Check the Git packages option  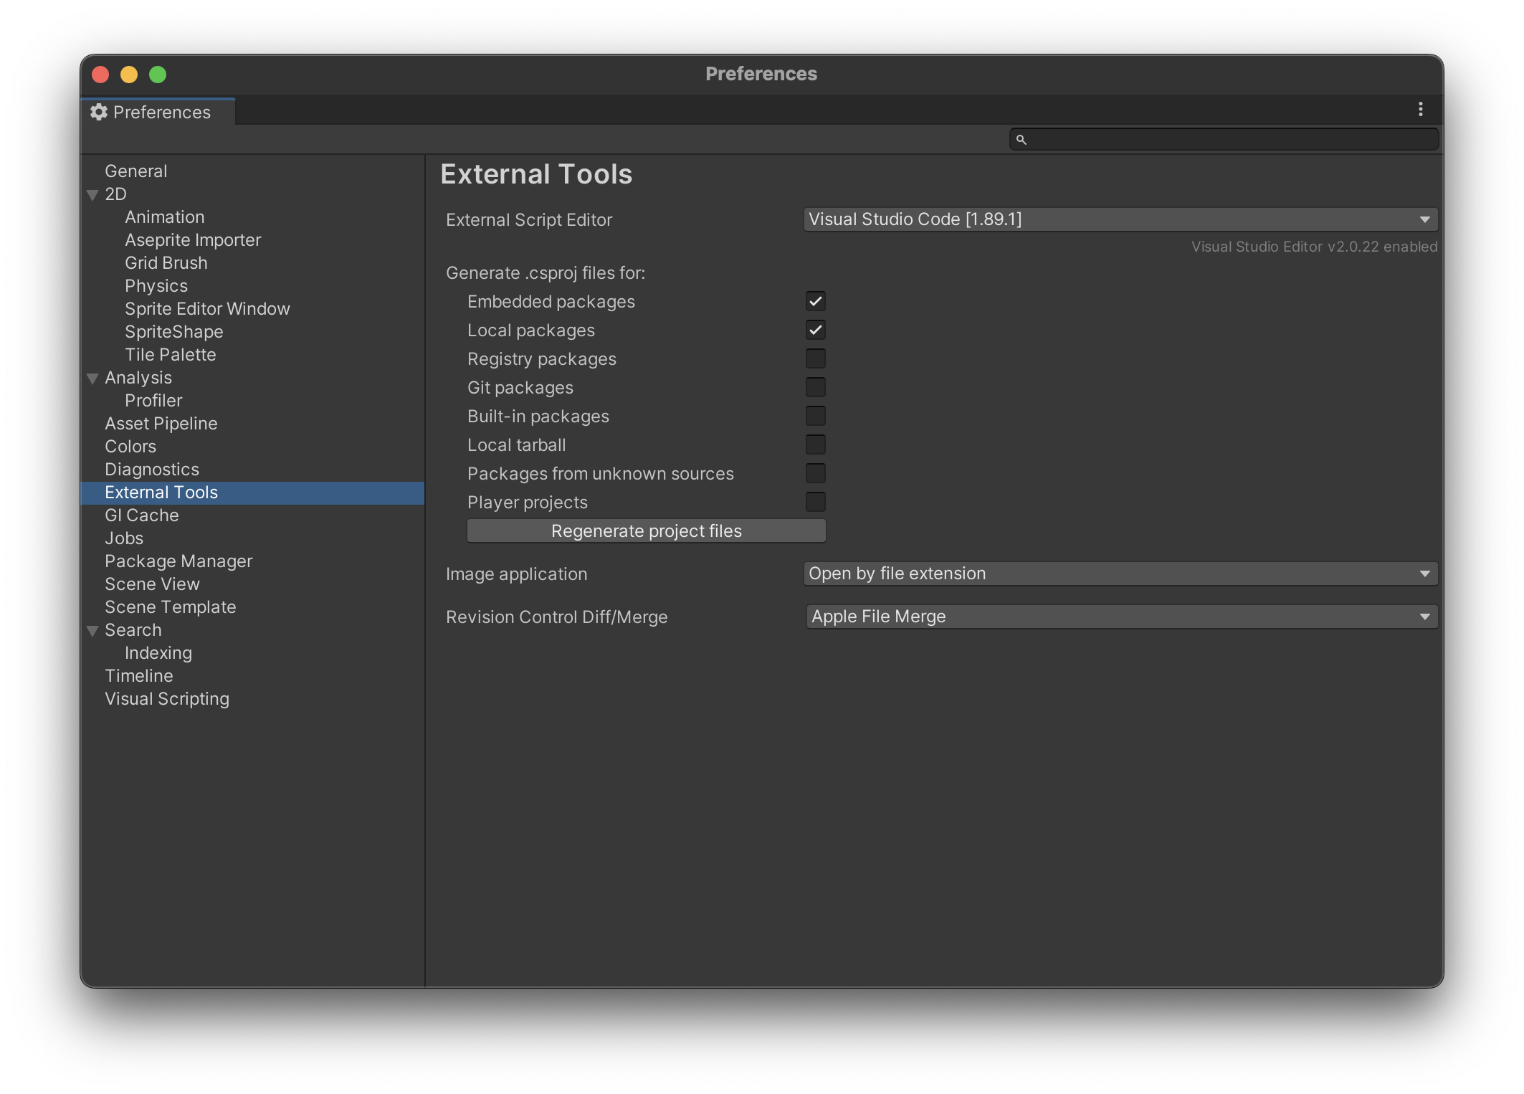(815, 387)
